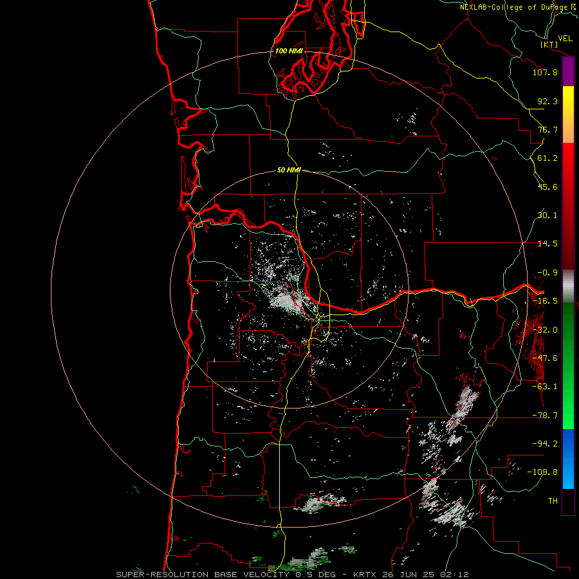Click the [KT] units label
579x579 pixels.
pos(549,44)
